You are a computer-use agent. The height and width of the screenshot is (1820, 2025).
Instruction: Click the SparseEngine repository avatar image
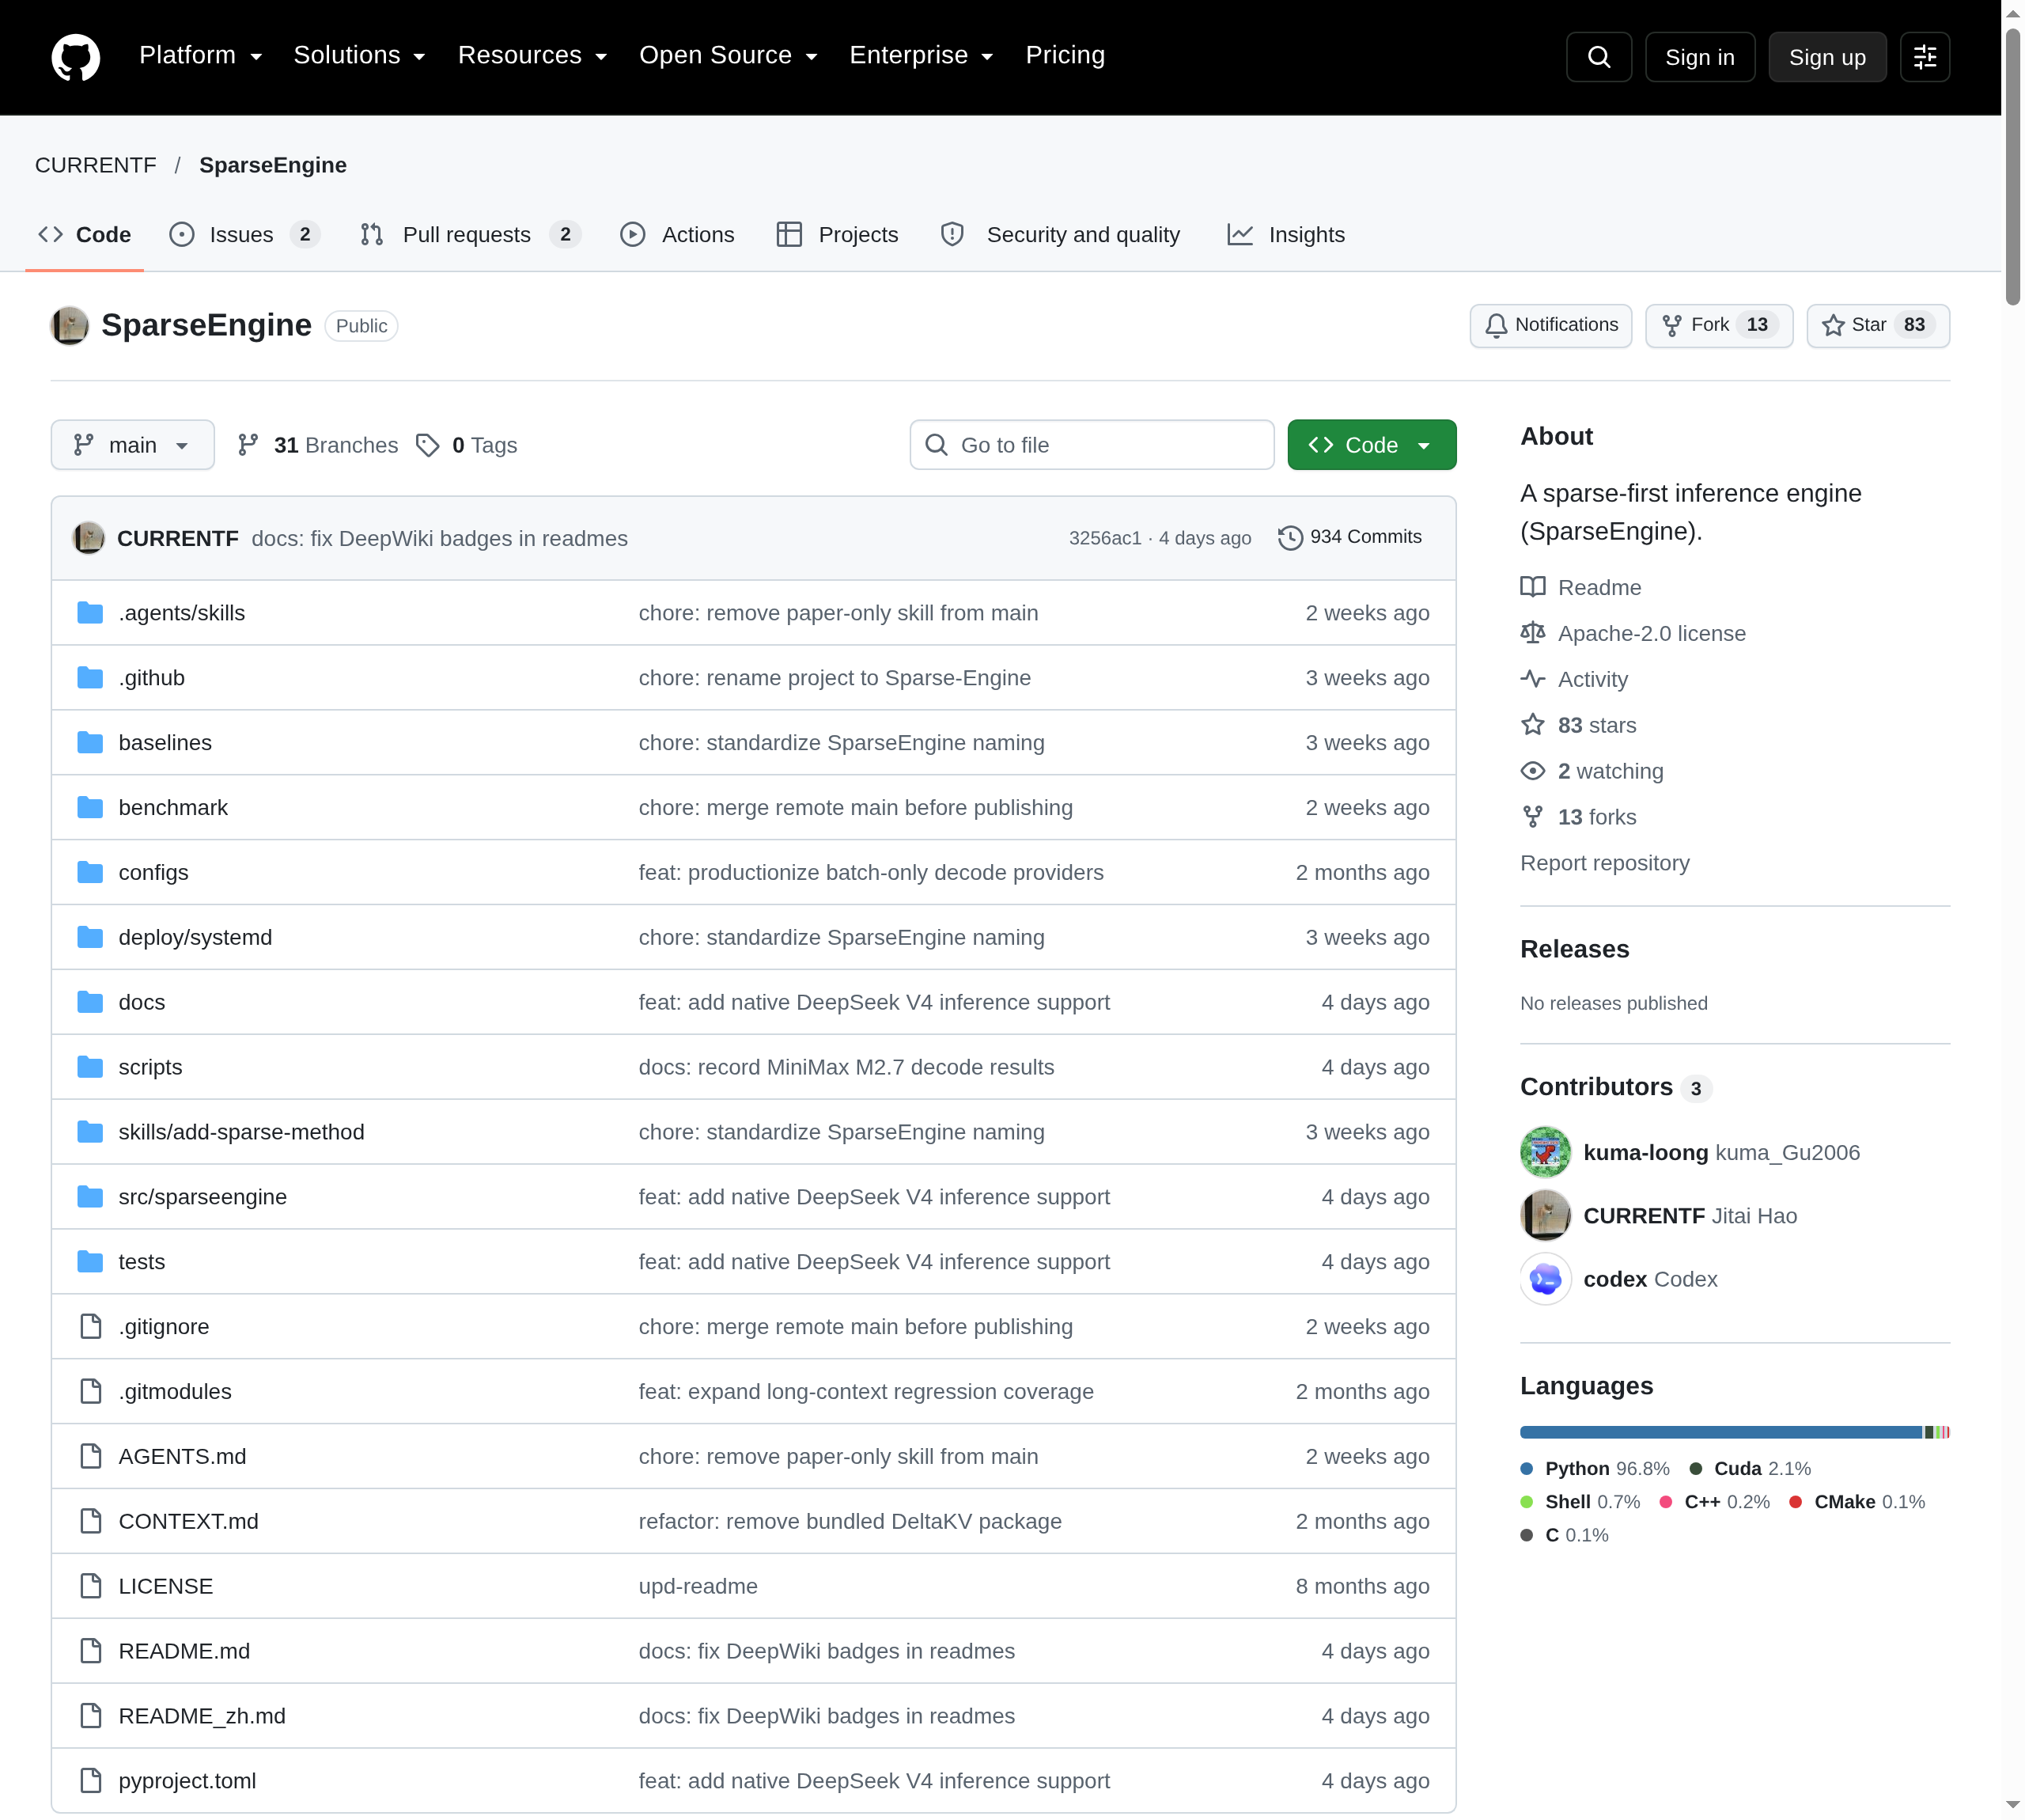(x=70, y=326)
